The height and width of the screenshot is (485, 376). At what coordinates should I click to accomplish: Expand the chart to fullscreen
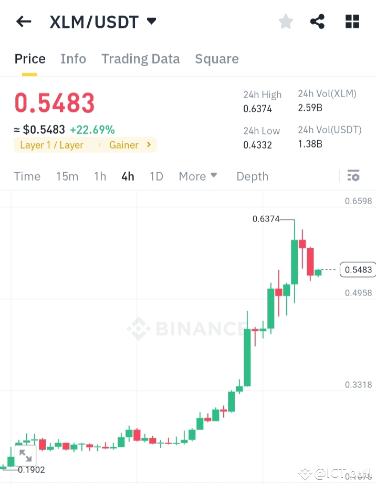point(25,455)
